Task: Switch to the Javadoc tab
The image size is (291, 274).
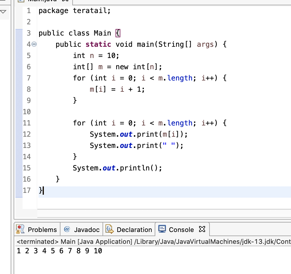Action: click(x=81, y=229)
